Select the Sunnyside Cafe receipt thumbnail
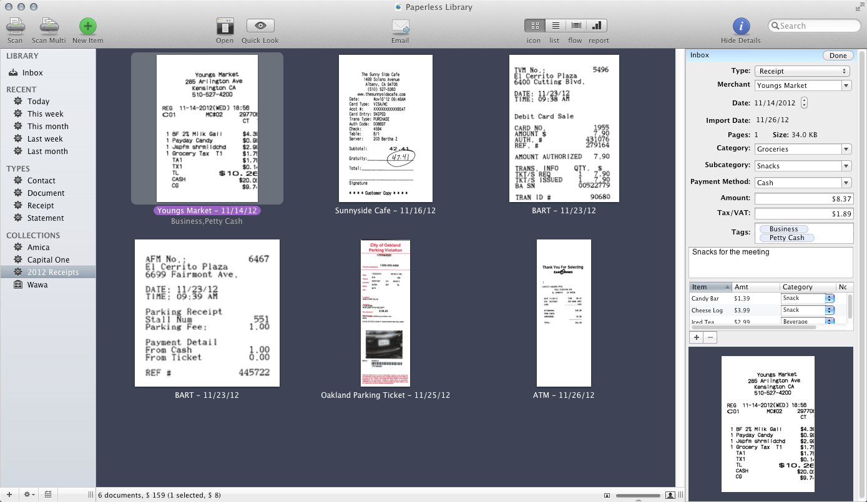The width and height of the screenshot is (867, 502). [386, 128]
